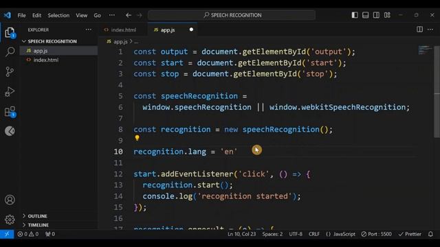Open the Accounts menu icon
Image resolution: width=440 pixels, height=247 pixels.
tap(10, 200)
